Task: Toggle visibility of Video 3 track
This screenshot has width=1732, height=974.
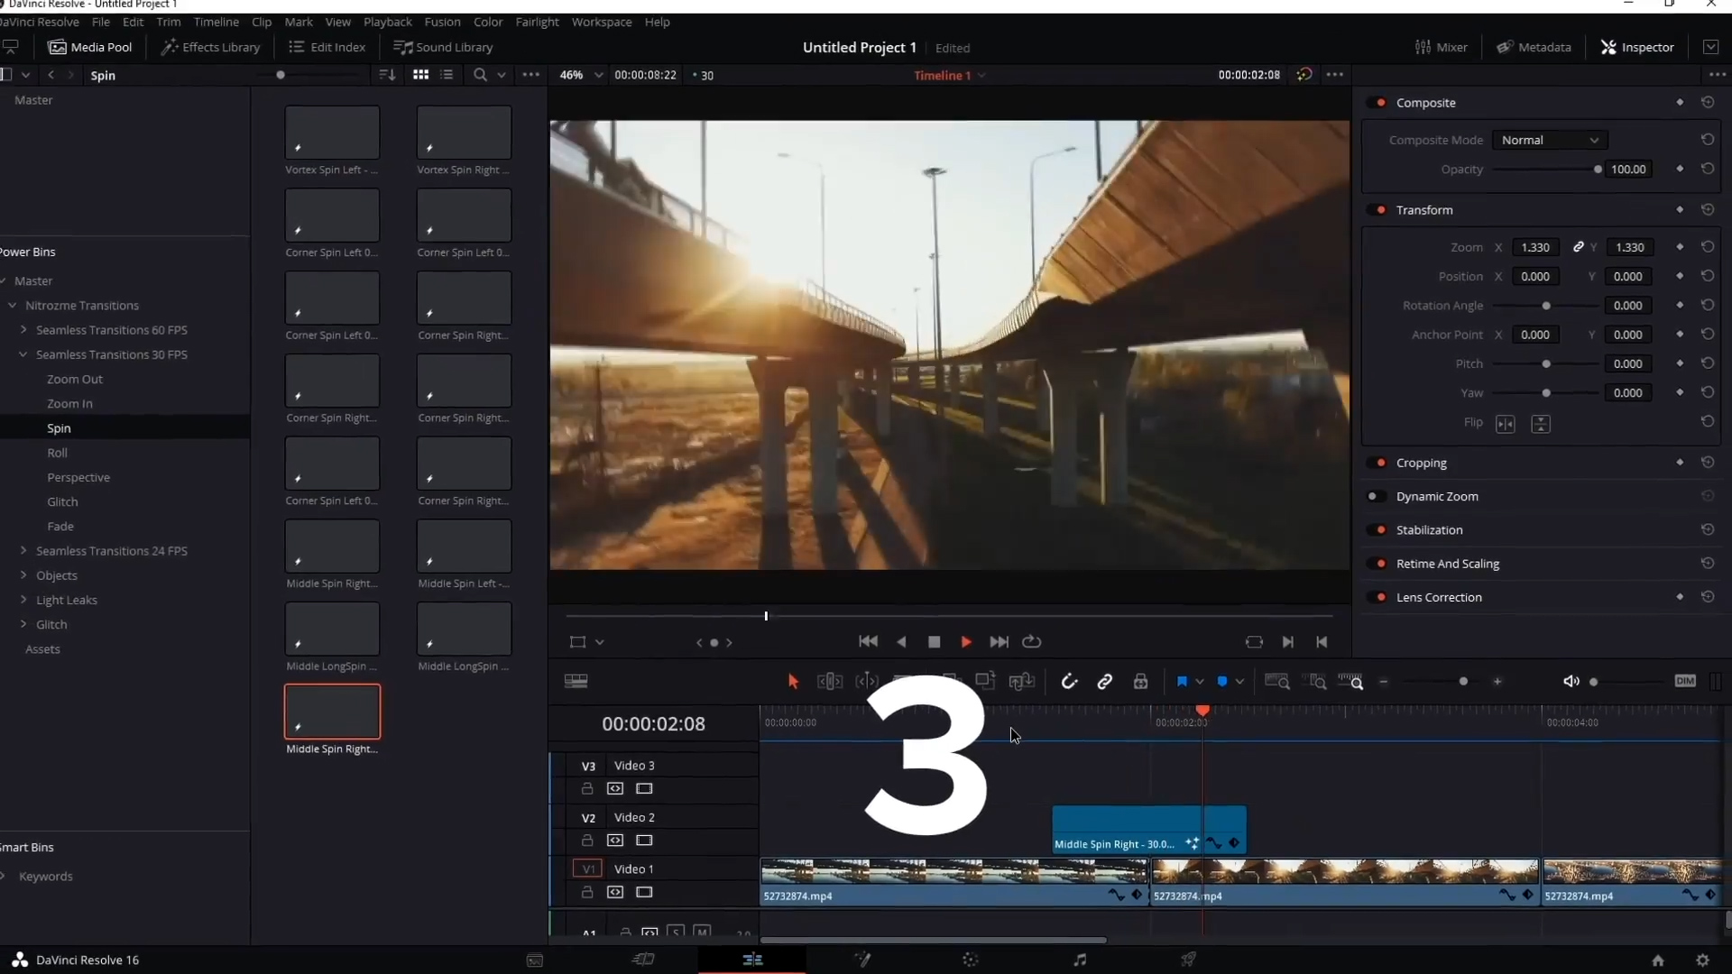Action: (x=645, y=788)
